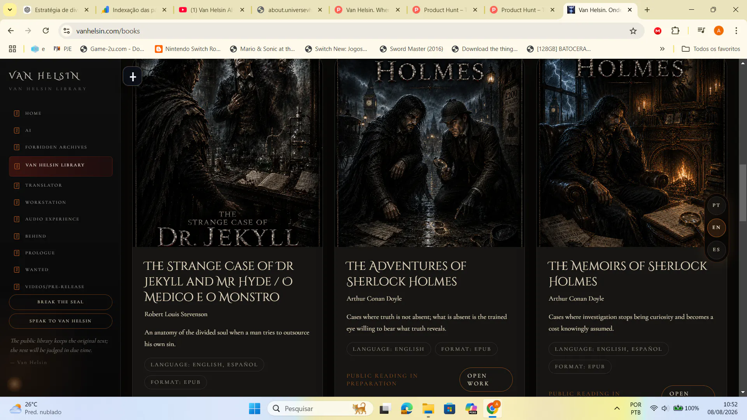Switch to the Indexação das tab
Viewport: 747px width, 420px height.
tap(134, 10)
